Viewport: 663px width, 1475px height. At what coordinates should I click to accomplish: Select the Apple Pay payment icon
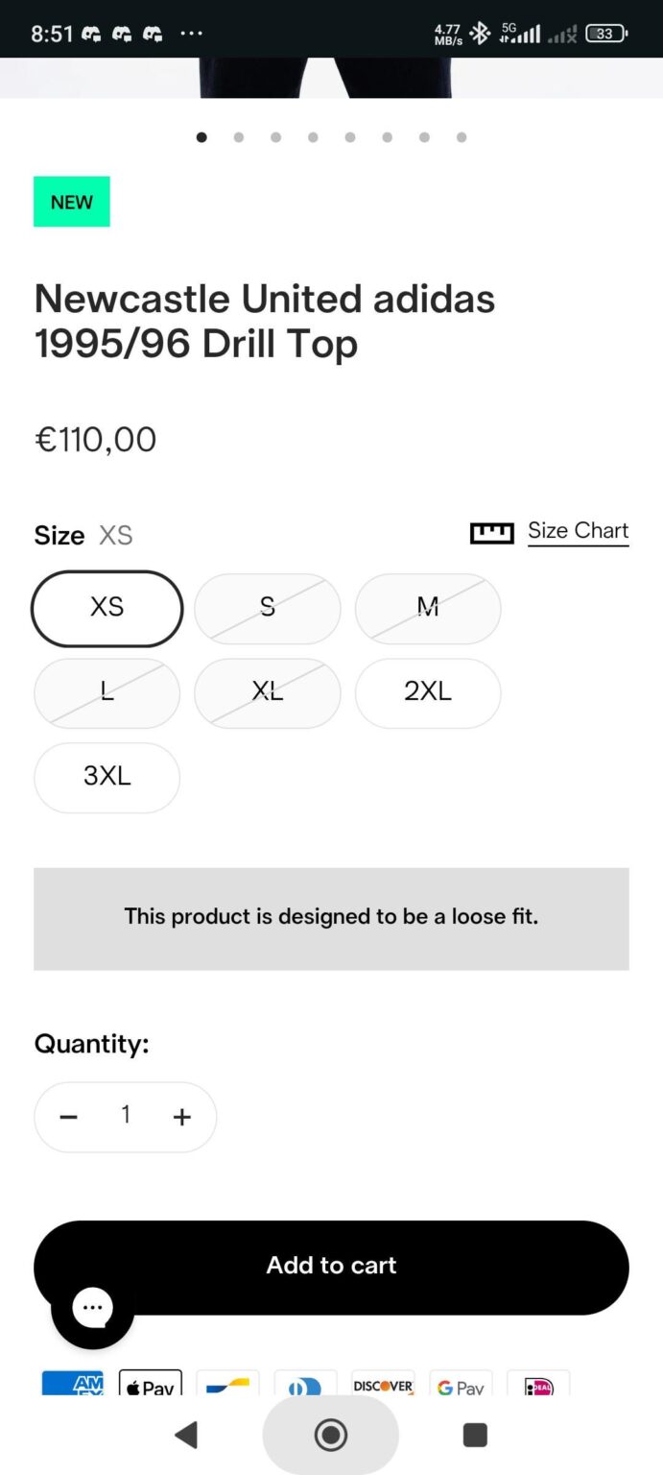150,1383
